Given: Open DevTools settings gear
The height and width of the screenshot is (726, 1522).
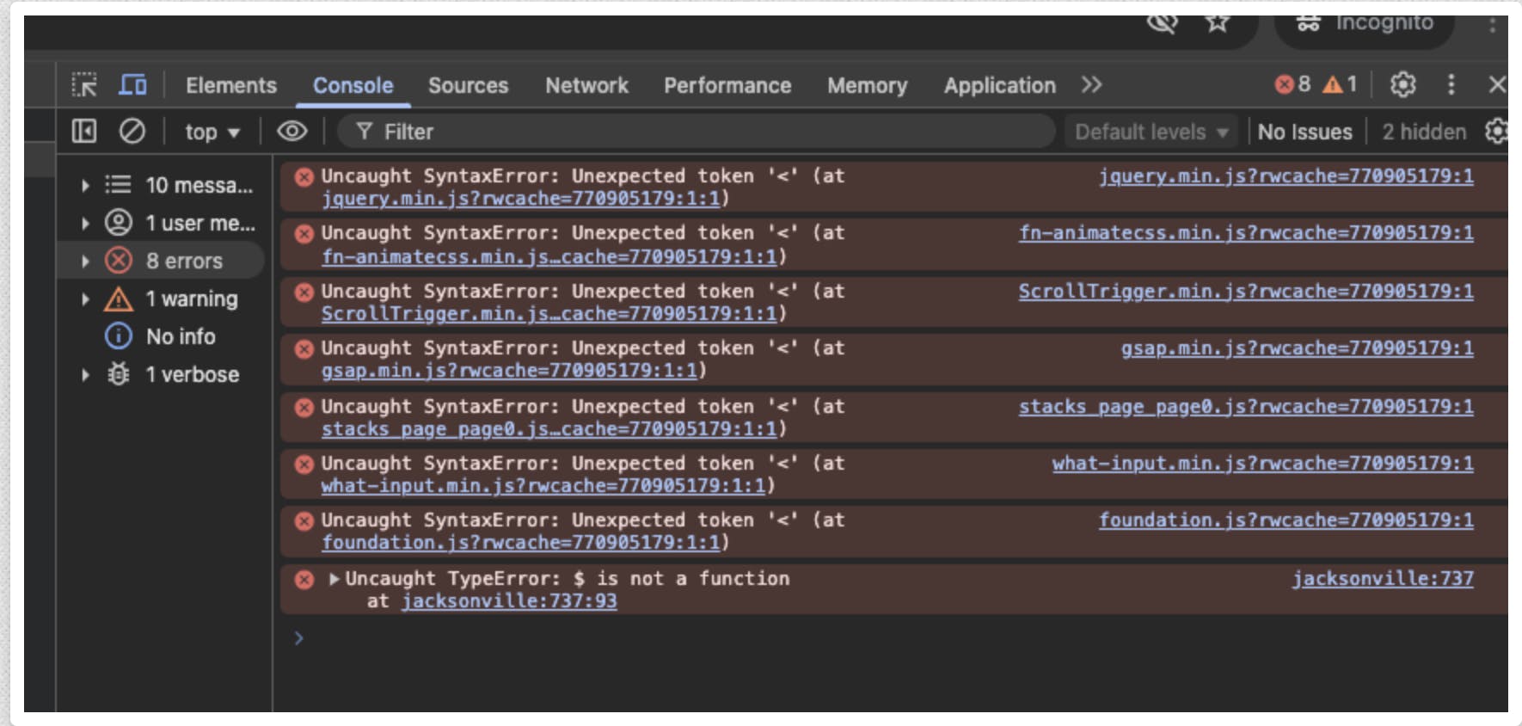Looking at the screenshot, I should [1402, 84].
